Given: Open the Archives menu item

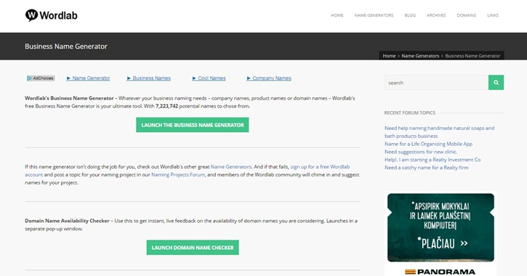Looking at the screenshot, I should pyautogui.click(x=436, y=15).
